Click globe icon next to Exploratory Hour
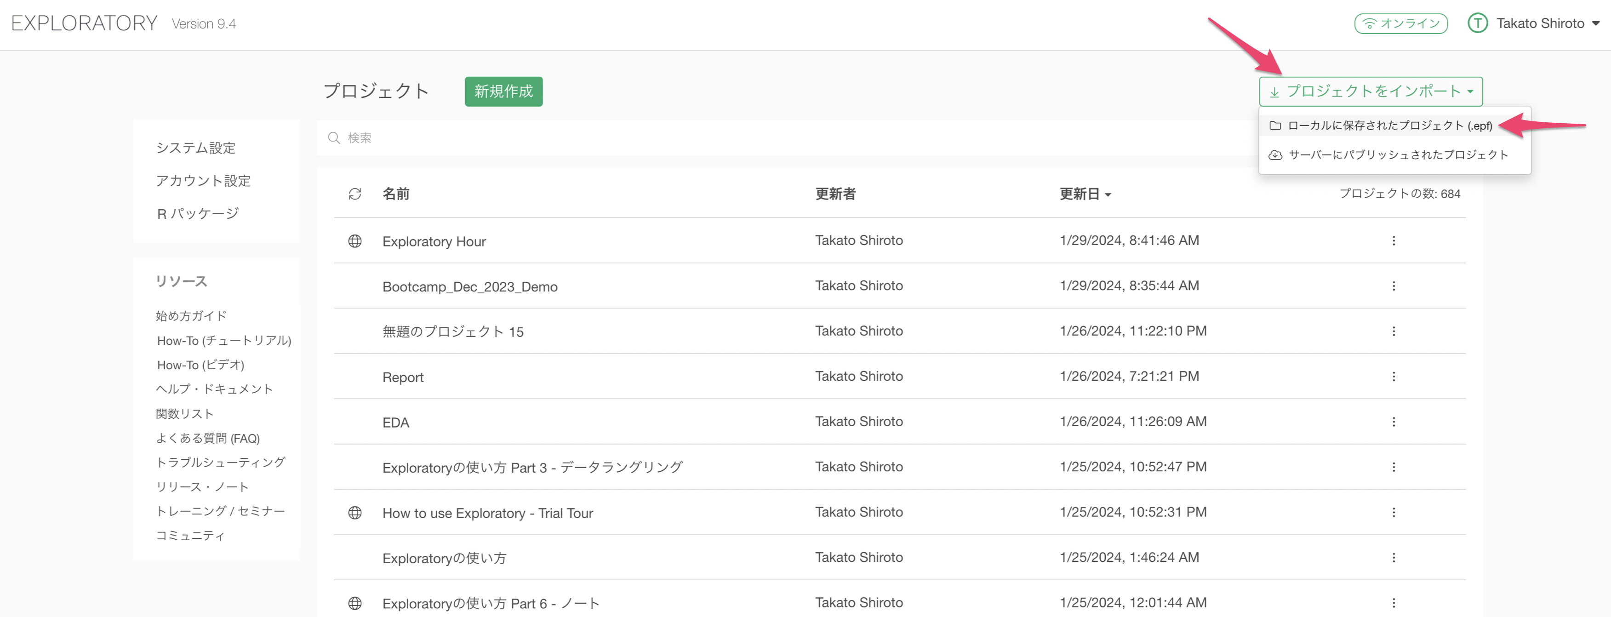Screen dimensions: 1611x617 click(354, 241)
